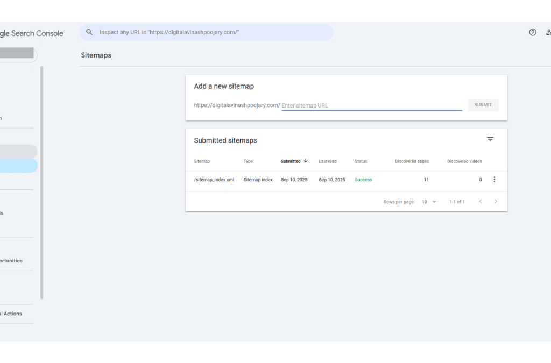Open three-dot menu for sitemap_index.xml row
Image resolution: width=551 pixels, height=363 pixels.
click(495, 180)
